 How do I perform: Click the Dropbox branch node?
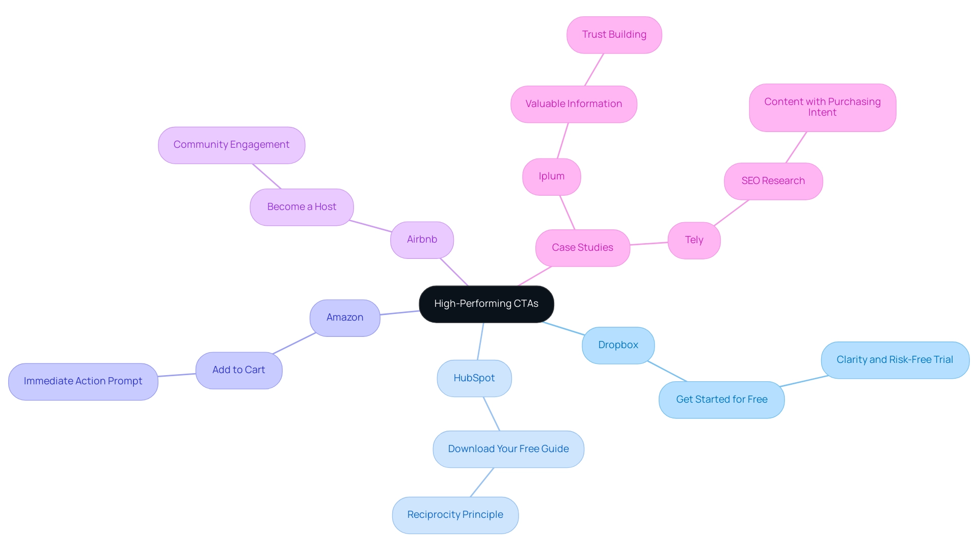pos(617,344)
